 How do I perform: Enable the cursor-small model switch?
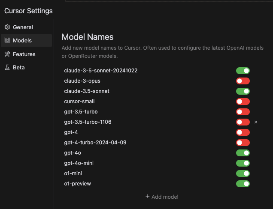pyautogui.click(x=243, y=102)
